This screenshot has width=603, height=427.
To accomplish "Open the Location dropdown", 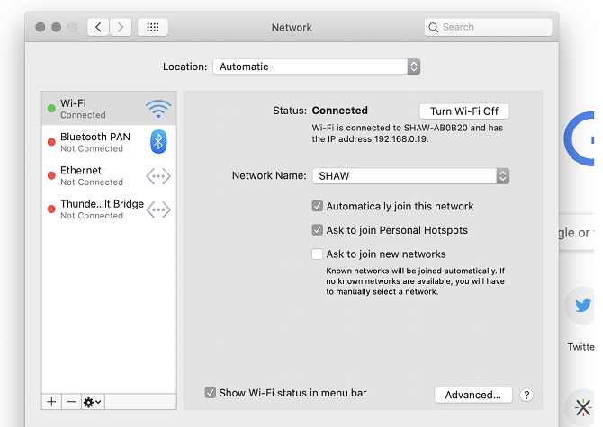I will coord(317,67).
